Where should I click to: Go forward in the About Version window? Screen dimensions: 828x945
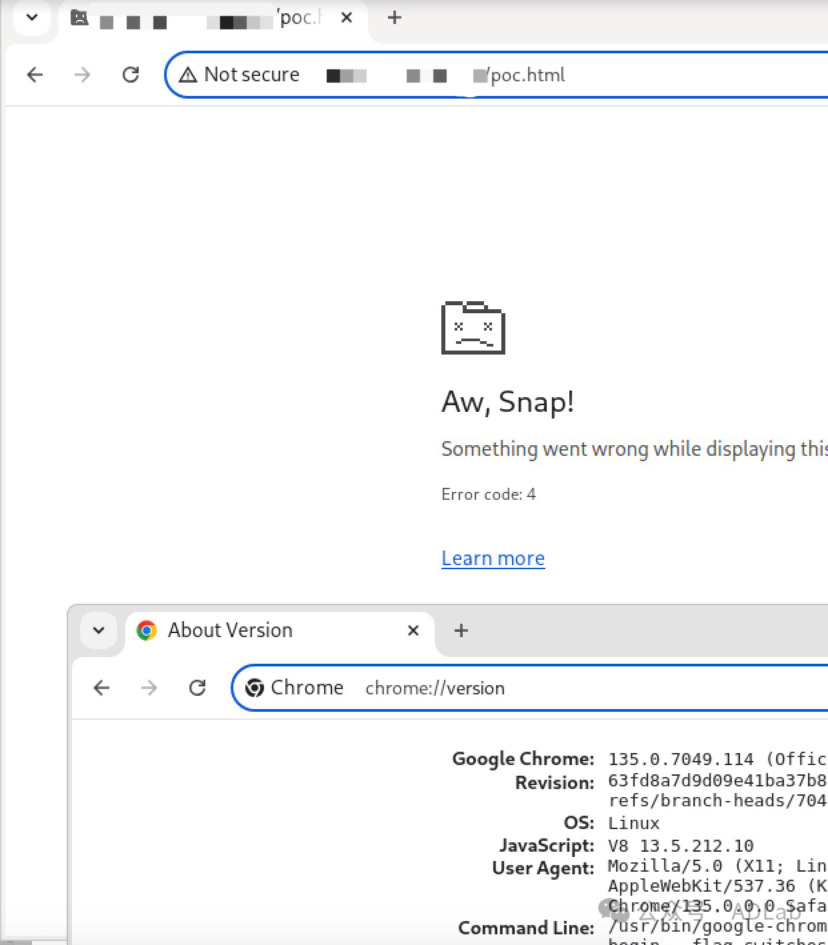click(149, 688)
